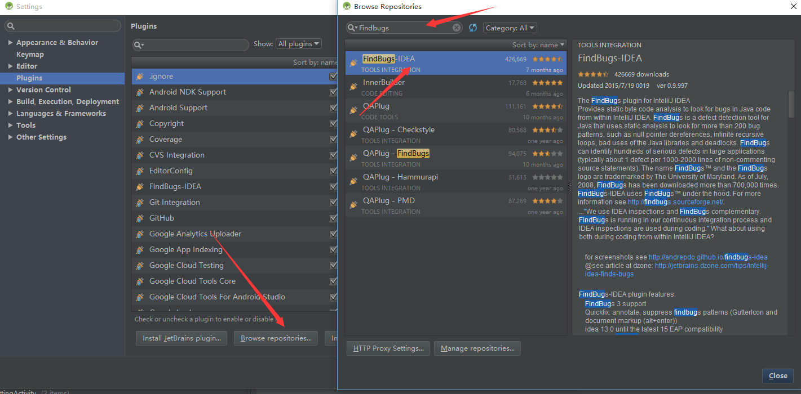Open the andrepdo.github.io/findbugs-idea link
The image size is (801, 394).
[x=708, y=257]
